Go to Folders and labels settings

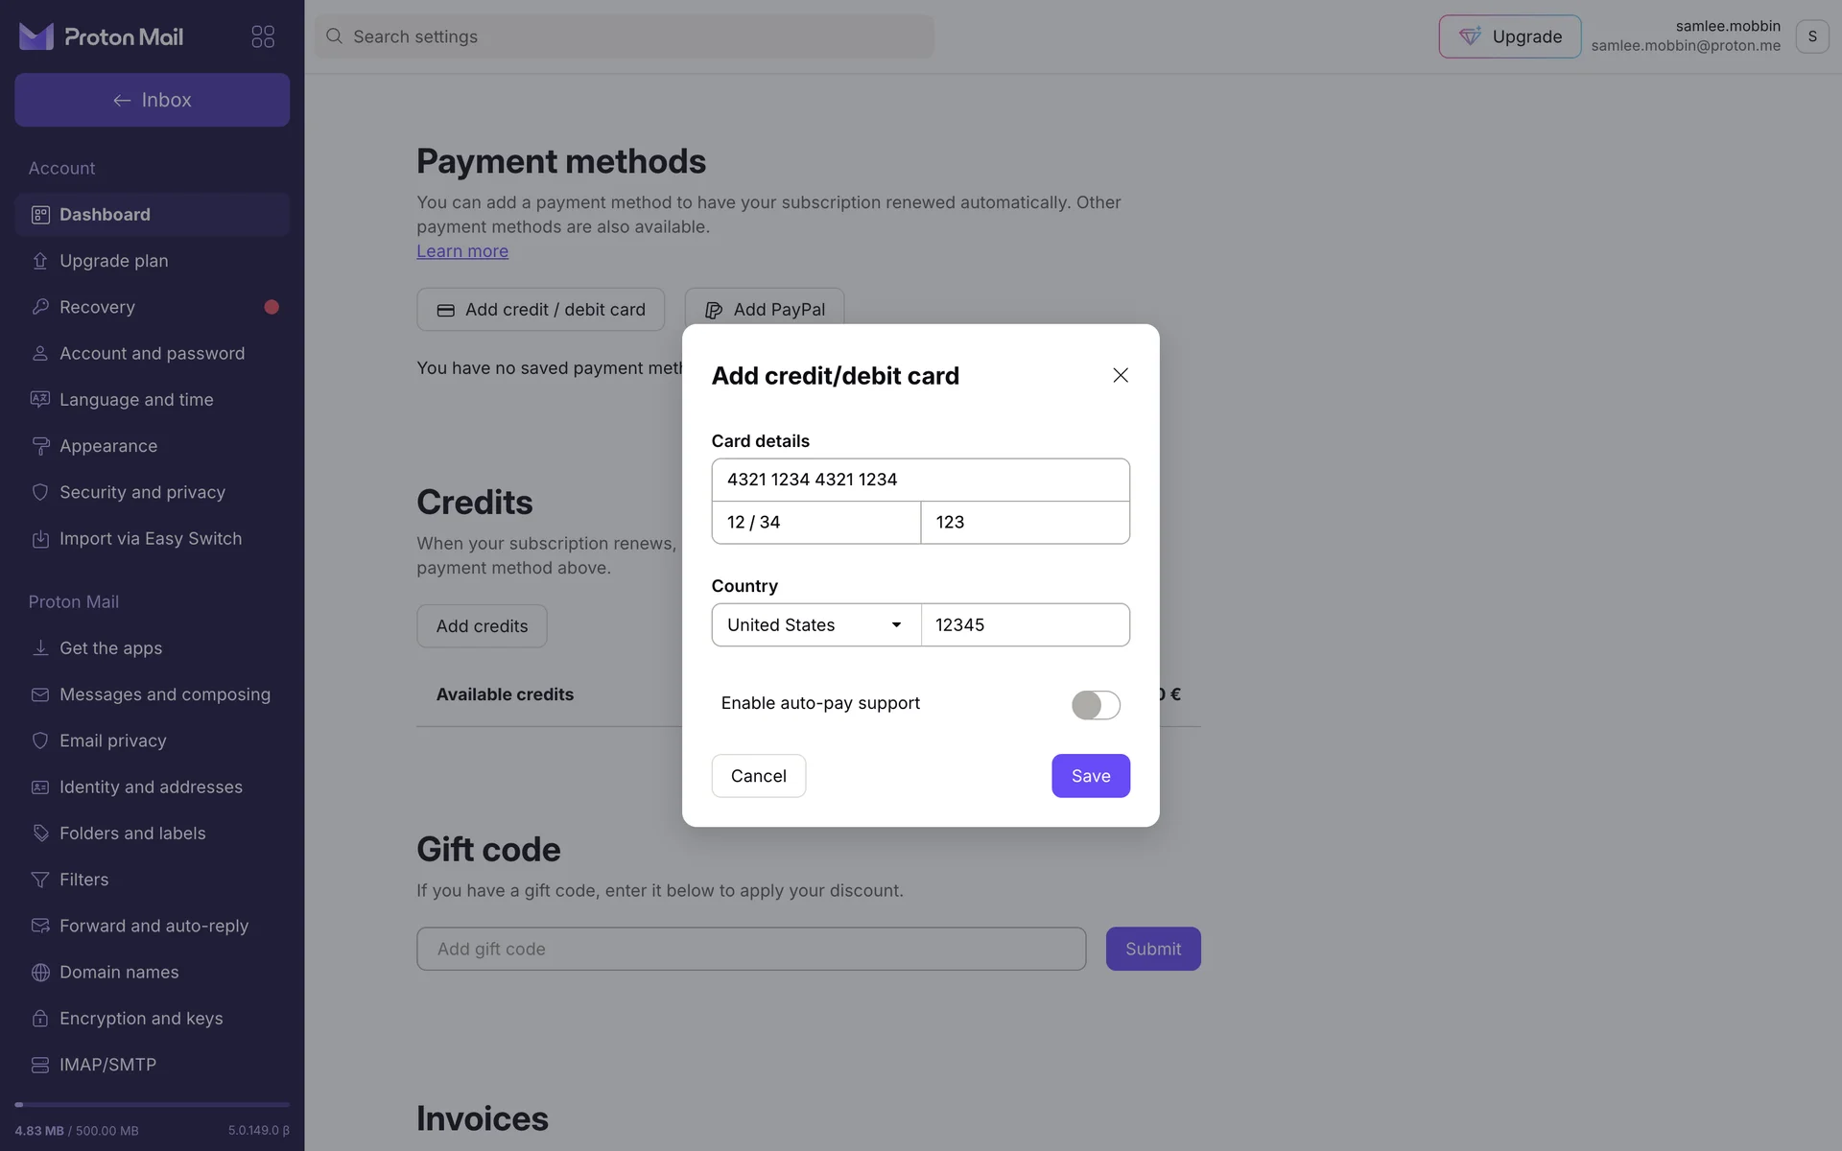click(x=132, y=834)
